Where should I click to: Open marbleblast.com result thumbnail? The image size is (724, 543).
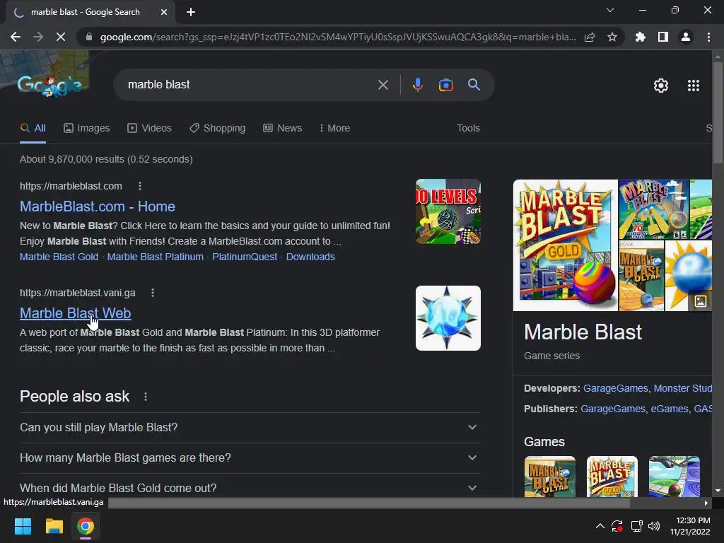[x=448, y=211]
